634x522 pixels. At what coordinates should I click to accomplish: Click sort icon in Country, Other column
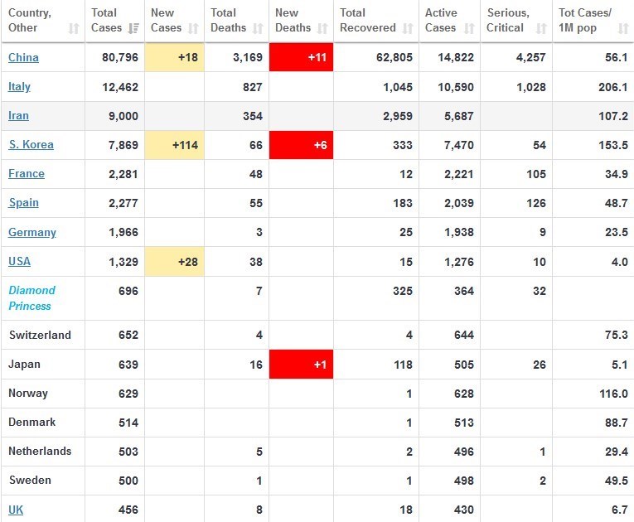tap(74, 28)
